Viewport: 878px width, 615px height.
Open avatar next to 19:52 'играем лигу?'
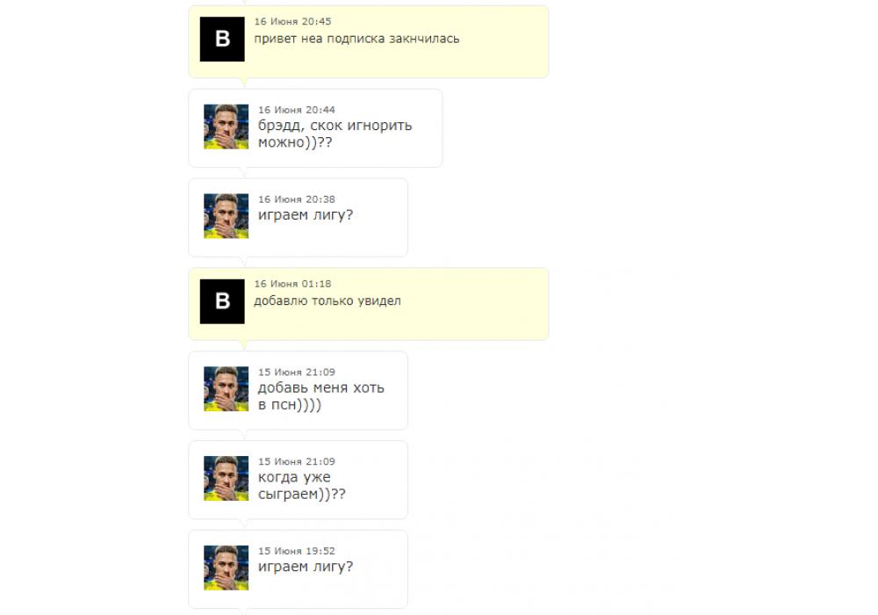[x=227, y=568]
